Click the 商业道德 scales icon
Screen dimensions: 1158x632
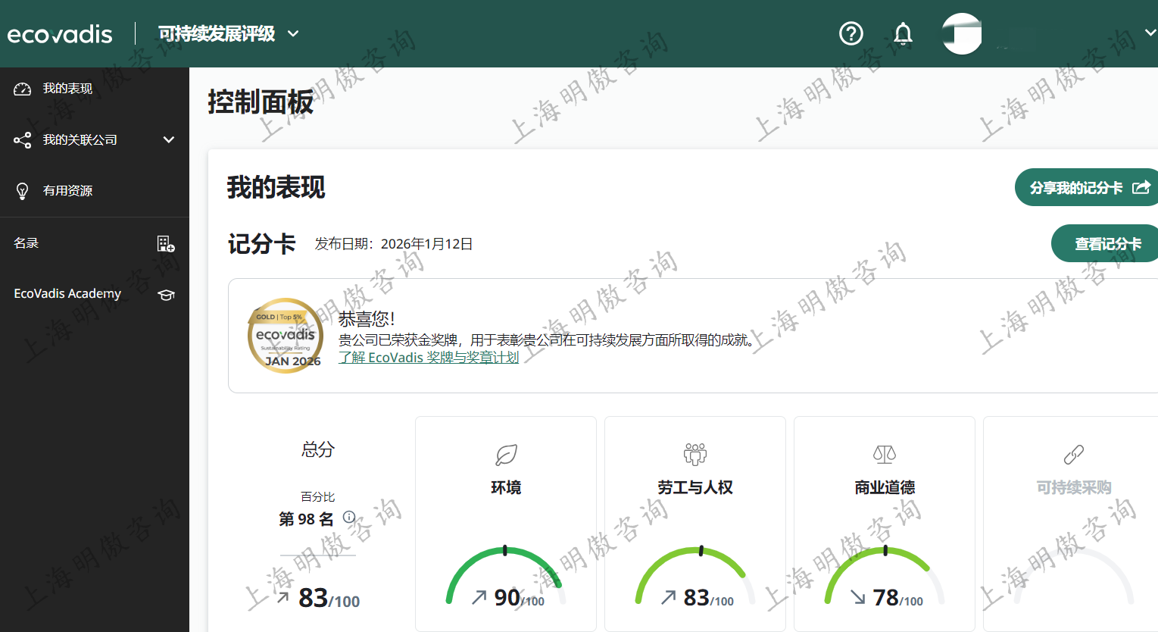(885, 455)
